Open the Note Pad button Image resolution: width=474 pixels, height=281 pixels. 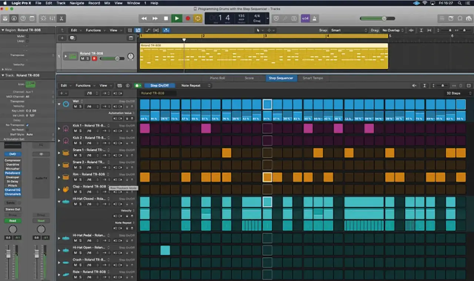[451, 18]
